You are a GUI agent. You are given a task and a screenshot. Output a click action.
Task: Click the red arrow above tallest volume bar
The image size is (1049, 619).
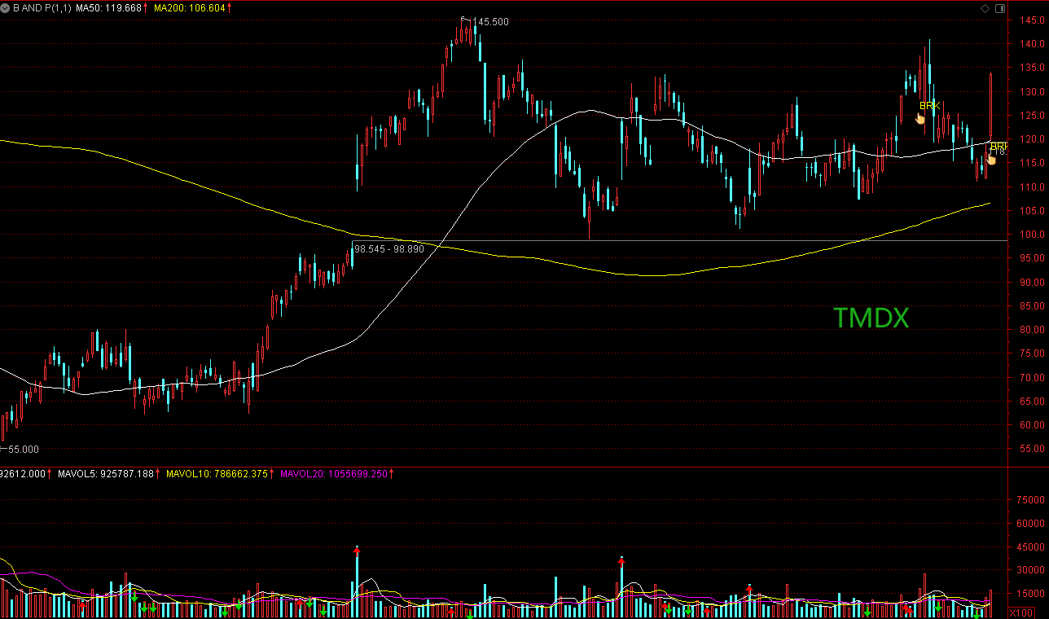pos(357,551)
